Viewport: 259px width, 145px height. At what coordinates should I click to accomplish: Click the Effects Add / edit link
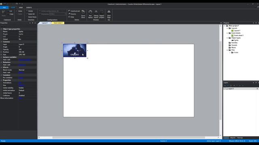[x=21, y=72]
